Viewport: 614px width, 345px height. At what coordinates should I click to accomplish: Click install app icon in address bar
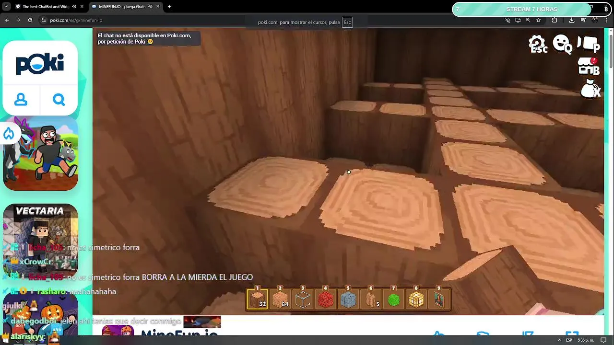click(518, 20)
